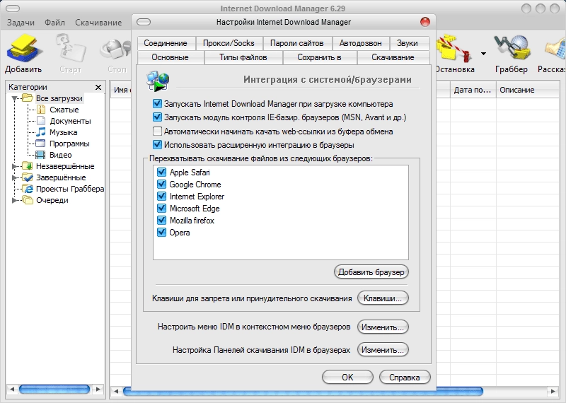Click download list right scroll arrow

553,391
